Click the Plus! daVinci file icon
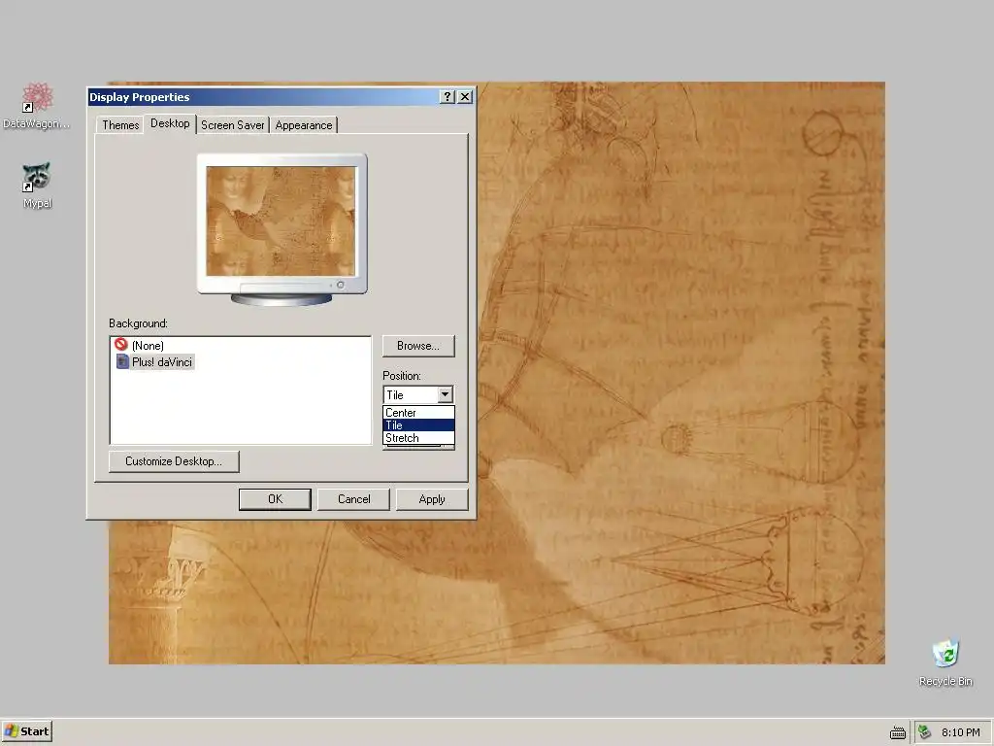 pyautogui.click(x=122, y=361)
